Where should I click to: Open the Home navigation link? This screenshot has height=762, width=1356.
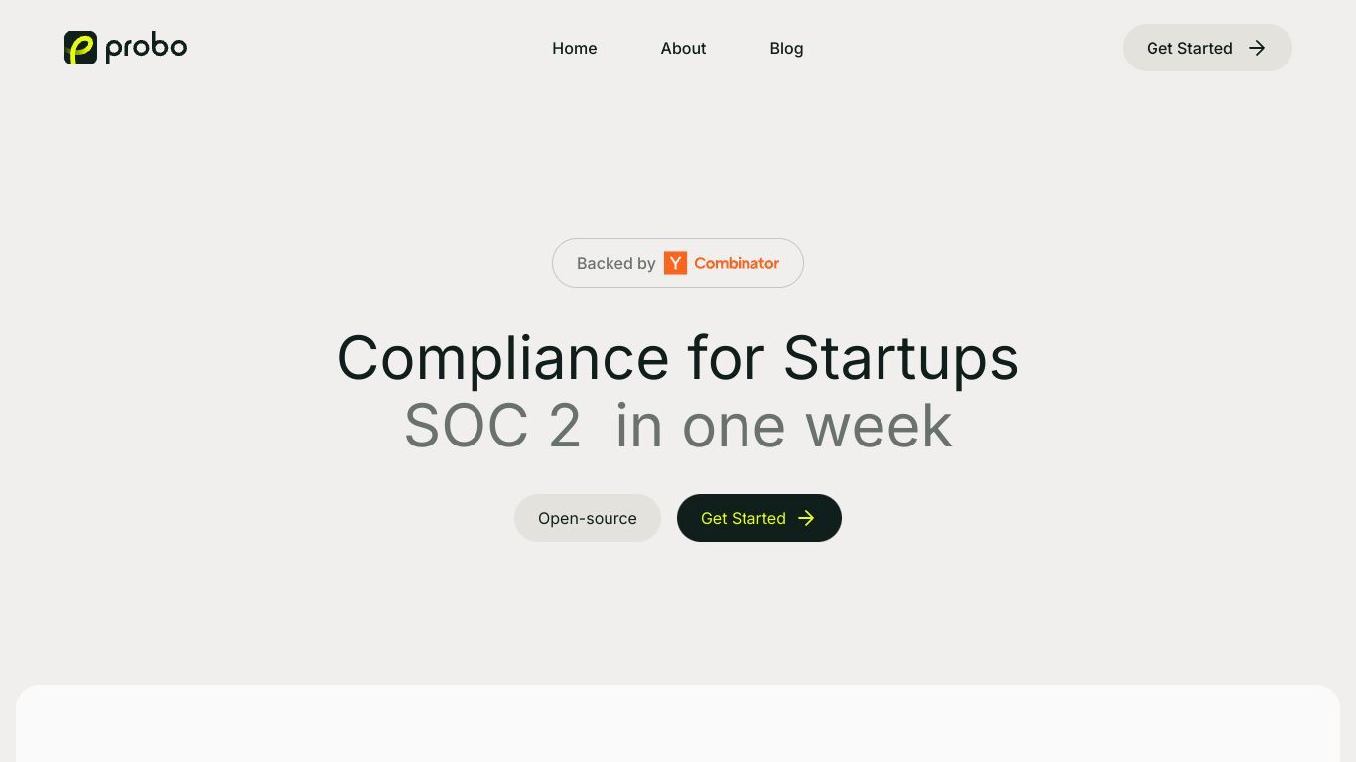point(575,48)
